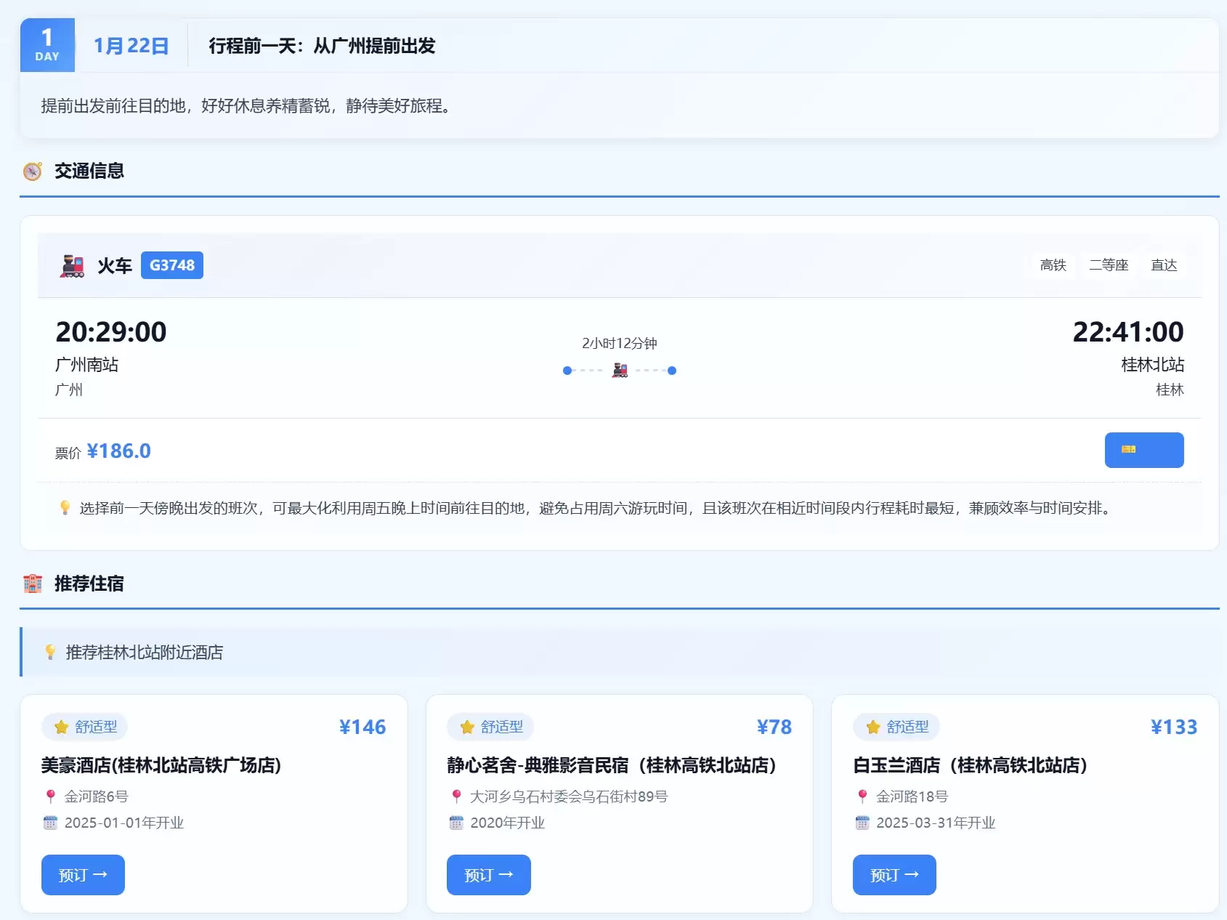
Task: Click the lightbulb icon by 推荐桂林北站附近酒店
Action: point(50,653)
